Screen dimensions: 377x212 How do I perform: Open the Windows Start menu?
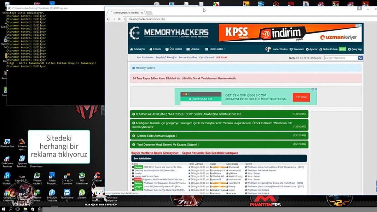[4, 209]
